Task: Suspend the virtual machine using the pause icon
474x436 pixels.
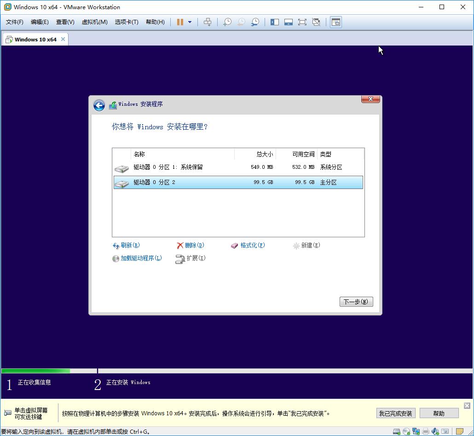Action: [180, 22]
